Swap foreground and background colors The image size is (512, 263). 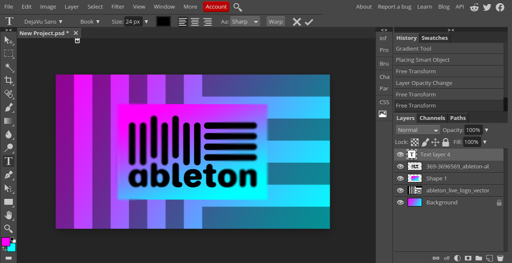coord(4,249)
